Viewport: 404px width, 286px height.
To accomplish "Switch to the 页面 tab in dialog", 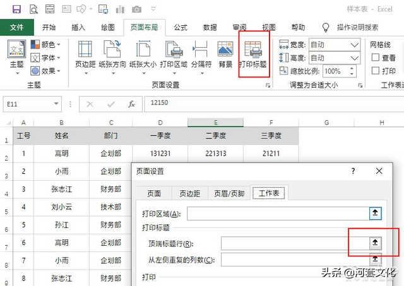I will tap(154, 193).
